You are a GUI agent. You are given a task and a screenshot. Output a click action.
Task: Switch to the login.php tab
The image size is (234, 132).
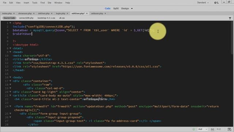[60, 14]
